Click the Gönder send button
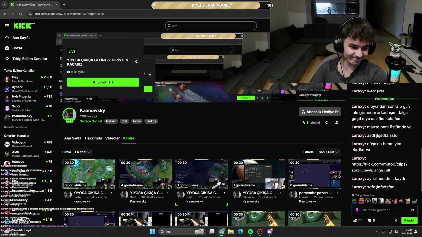The width and height of the screenshot is (422, 237). (x=409, y=221)
